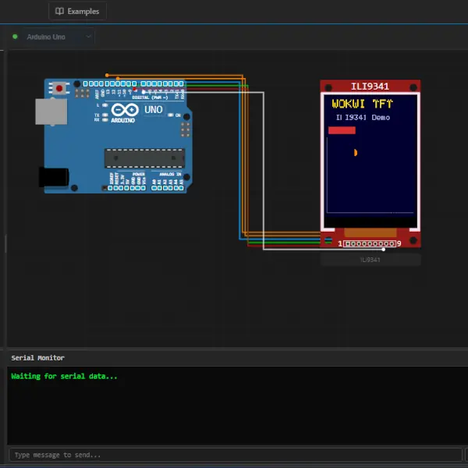This screenshot has width=468, height=468.
Task: Click the L LED indicator on Arduino
Action: pos(107,105)
